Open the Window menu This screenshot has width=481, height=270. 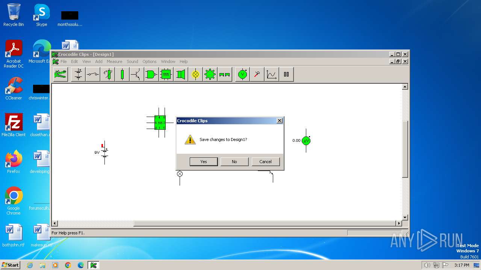168,61
